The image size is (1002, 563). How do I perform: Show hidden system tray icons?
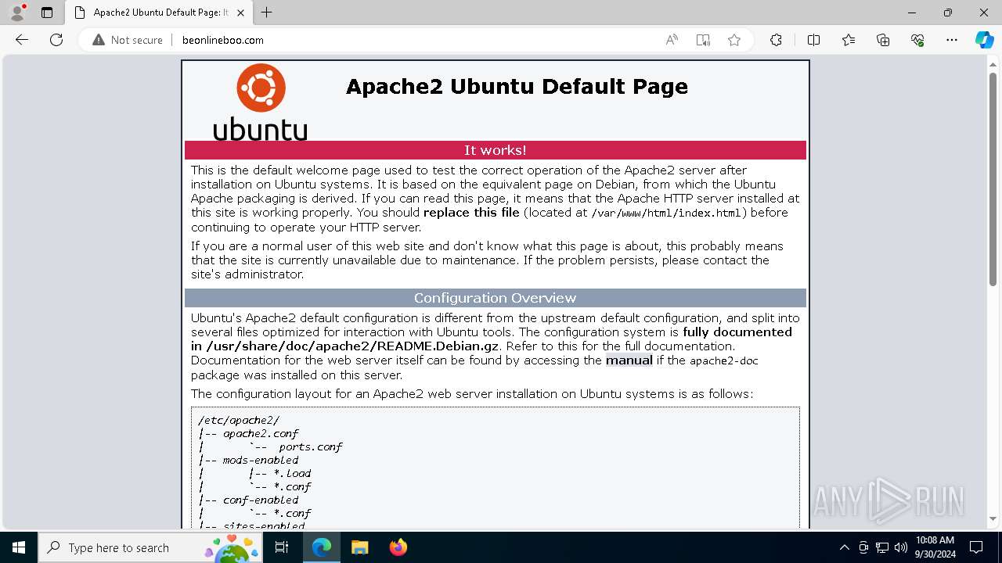coord(844,547)
